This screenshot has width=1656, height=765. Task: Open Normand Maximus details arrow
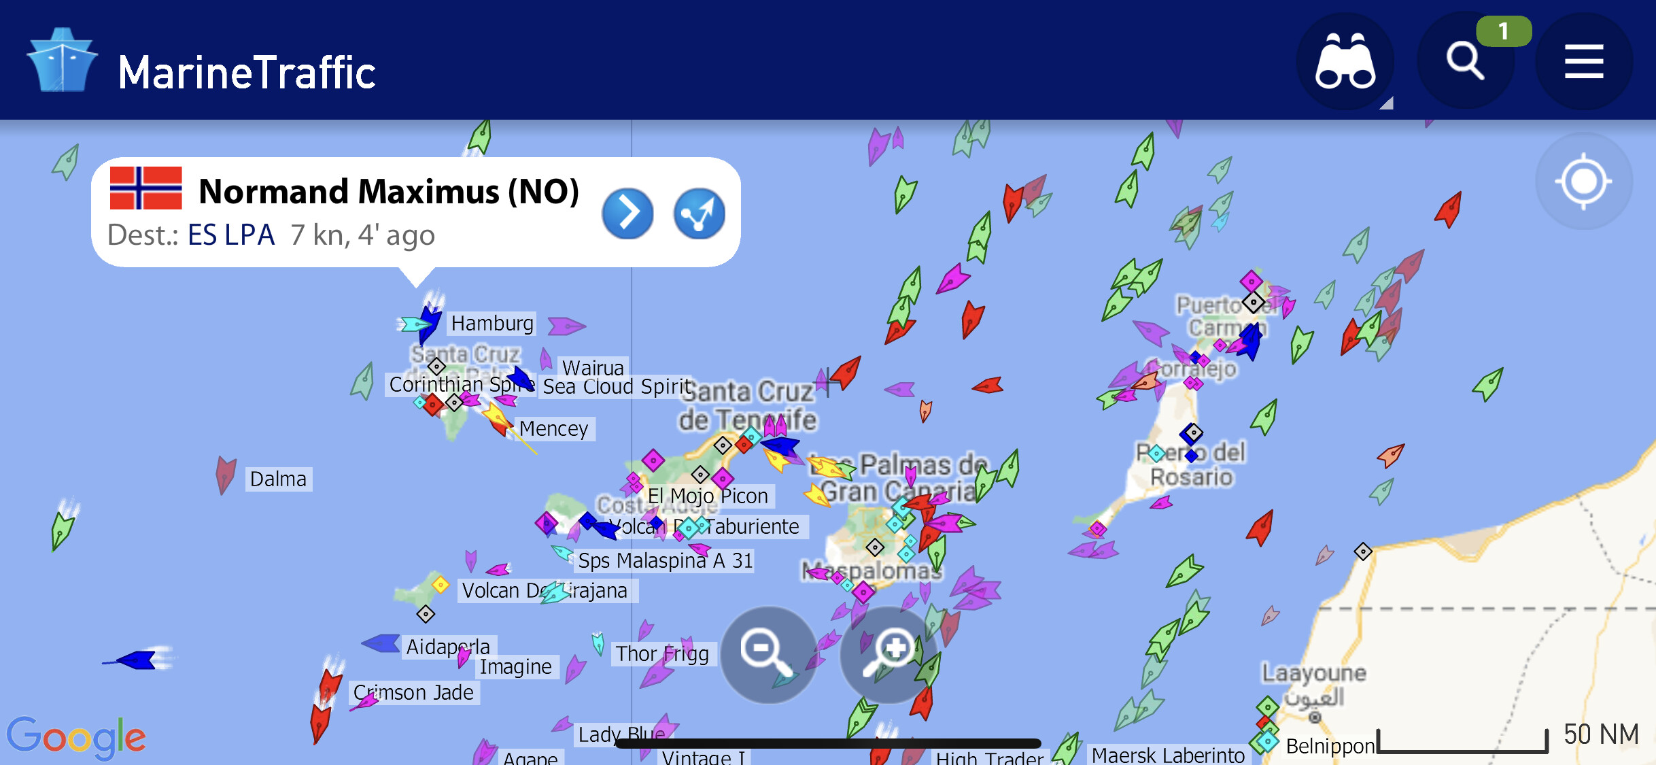pyautogui.click(x=627, y=214)
